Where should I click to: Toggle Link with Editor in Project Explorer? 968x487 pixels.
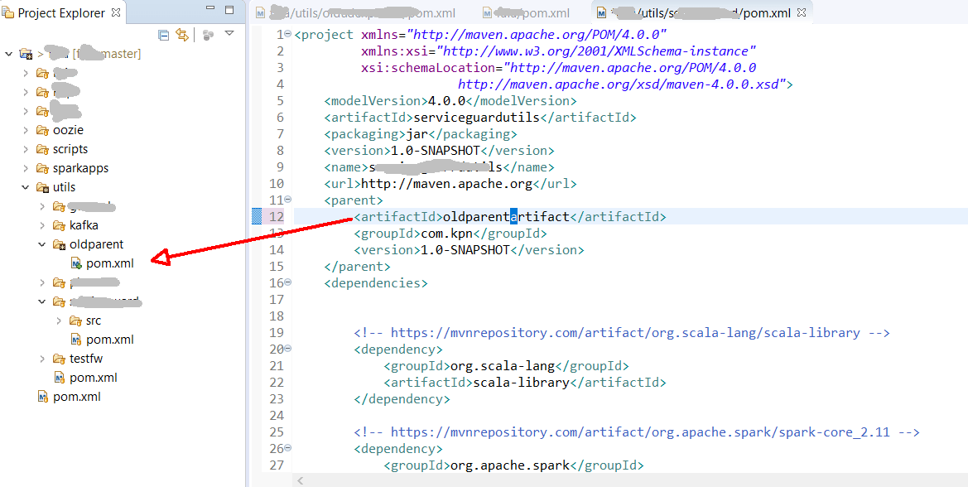point(181,36)
